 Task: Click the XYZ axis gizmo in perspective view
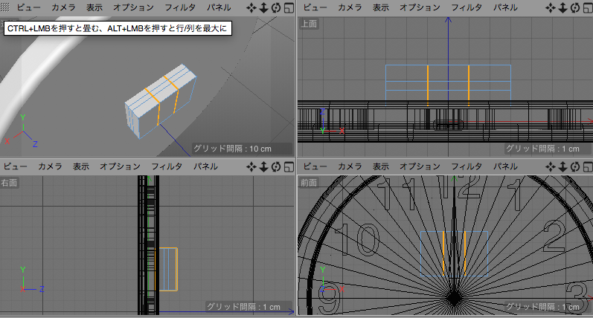(22, 131)
